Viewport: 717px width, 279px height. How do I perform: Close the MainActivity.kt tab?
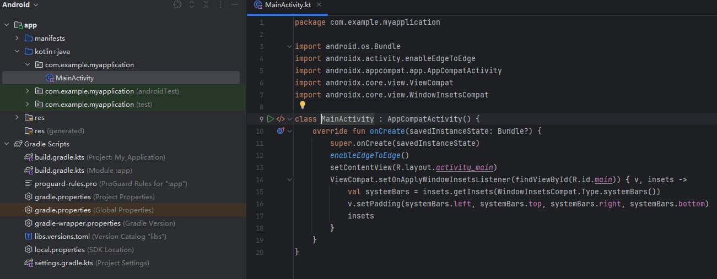(x=319, y=5)
